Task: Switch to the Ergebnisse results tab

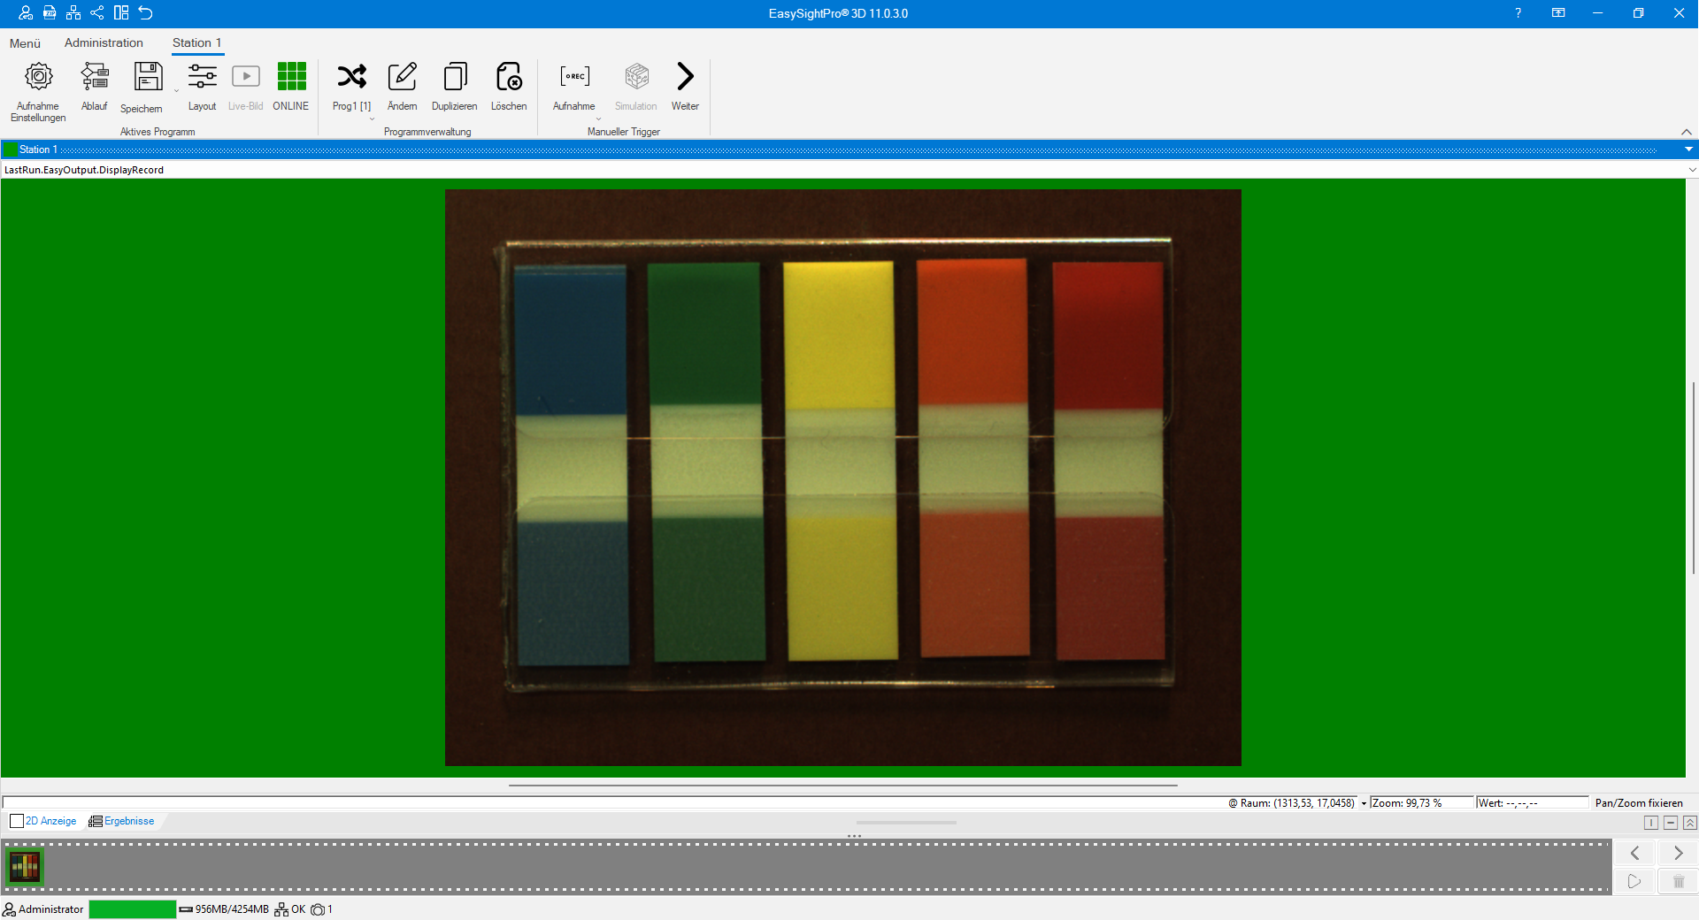Action: point(122,821)
